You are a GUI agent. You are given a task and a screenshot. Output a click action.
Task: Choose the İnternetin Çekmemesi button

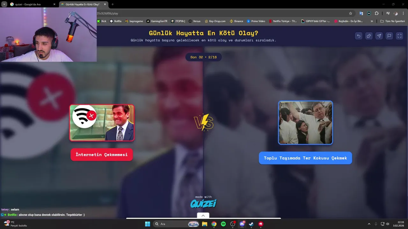(x=102, y=155)
